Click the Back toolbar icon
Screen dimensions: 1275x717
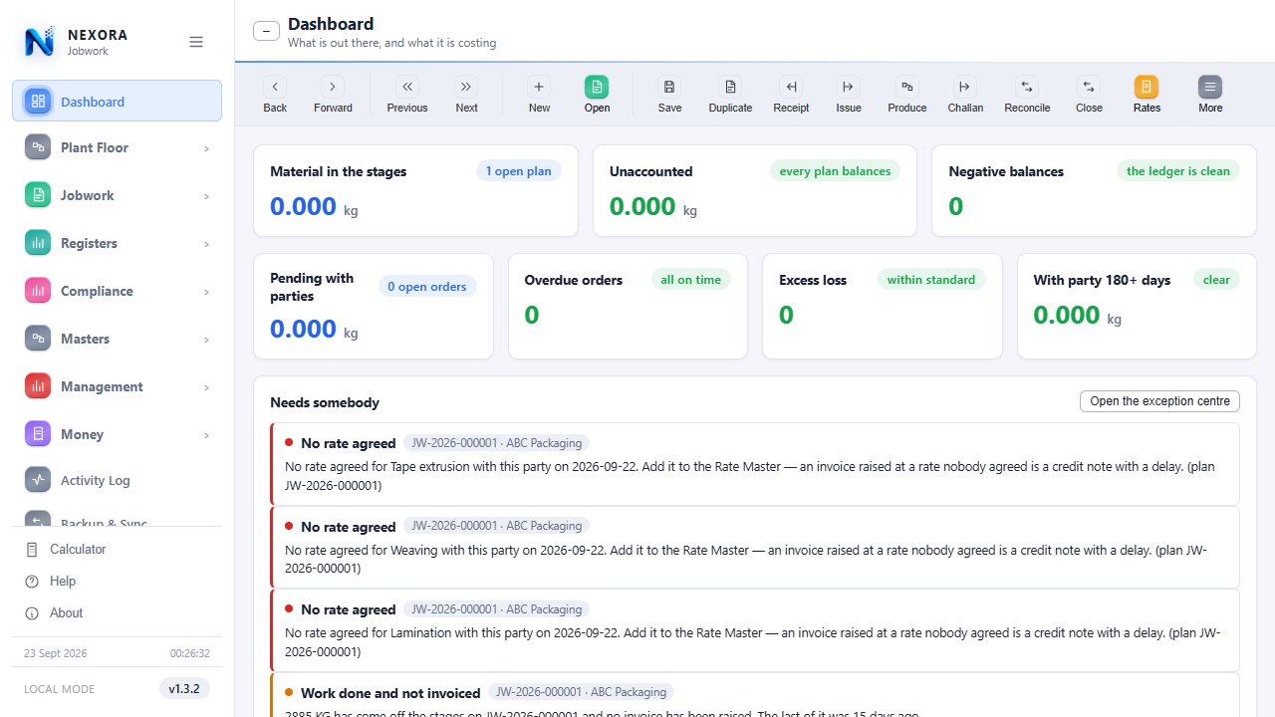(x=275, y=87)
